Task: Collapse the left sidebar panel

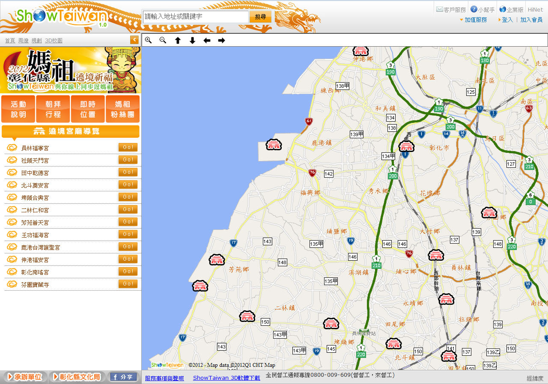Action: pos(134,40)
